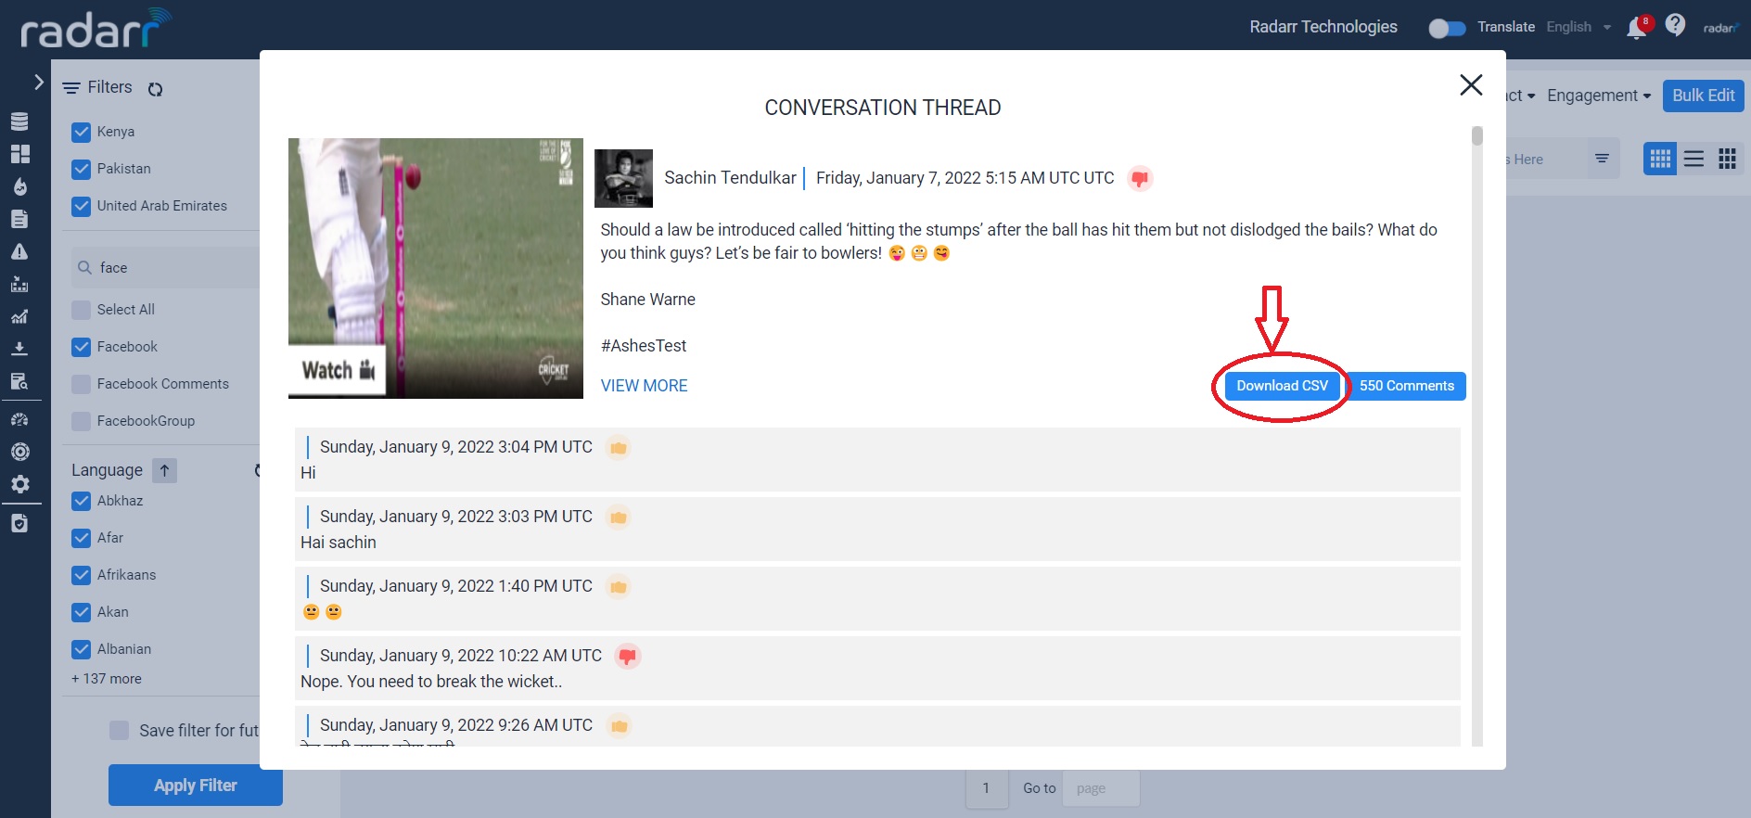The image size is (1751, 818).
Task: Check the Save filter for future checkbox
Action: click(120, 731)
